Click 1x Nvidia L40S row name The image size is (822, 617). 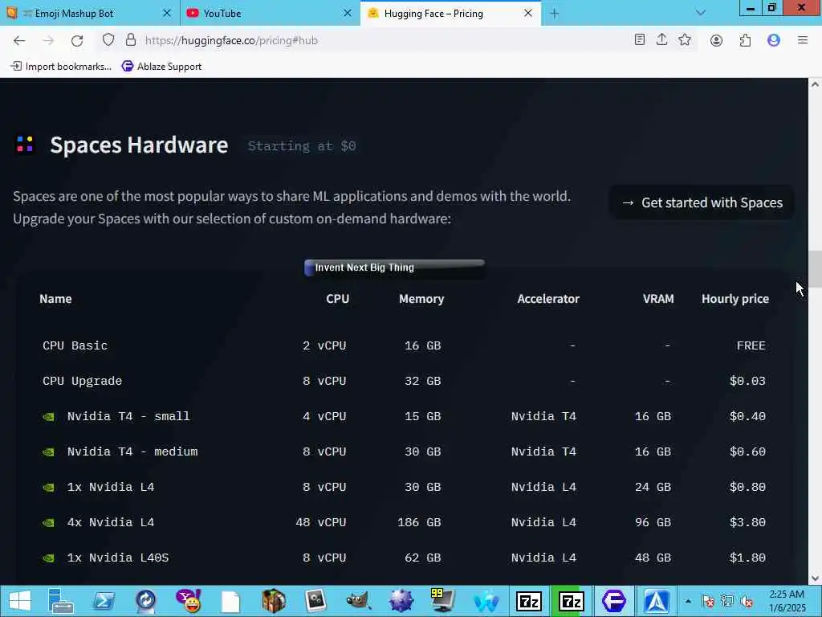point(118,558)
